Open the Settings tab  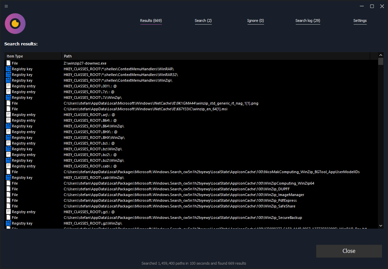coord(360,21)
